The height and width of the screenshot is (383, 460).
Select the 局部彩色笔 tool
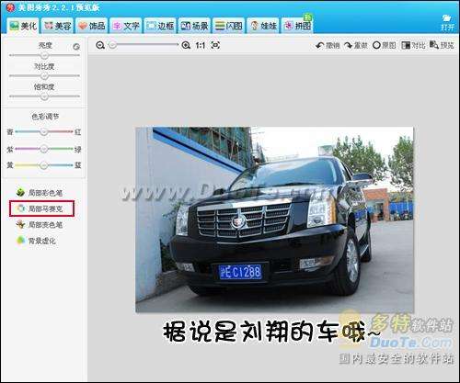coord(40,193)
